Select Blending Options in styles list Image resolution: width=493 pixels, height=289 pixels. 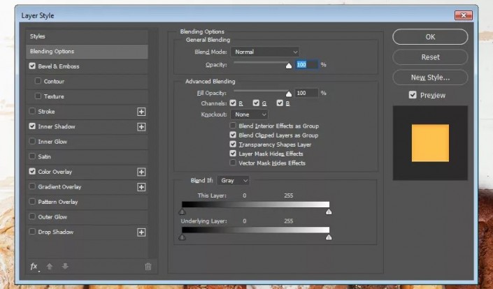click(87, 52)
